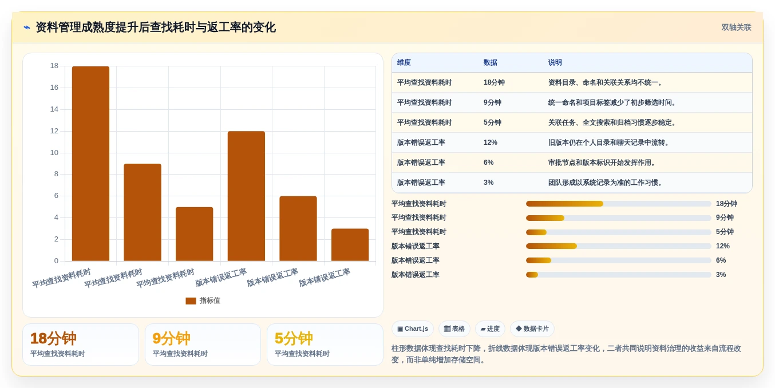
Task: Click table cell 3%
Action: pyautogui.click(x=489, y=183)
